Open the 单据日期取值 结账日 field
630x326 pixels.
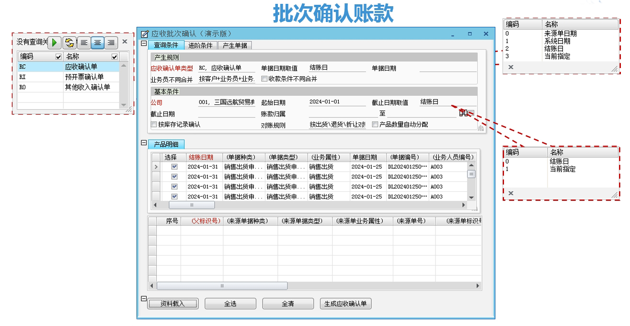coord(337,68)
